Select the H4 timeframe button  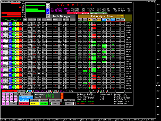(x=48, y=11)
